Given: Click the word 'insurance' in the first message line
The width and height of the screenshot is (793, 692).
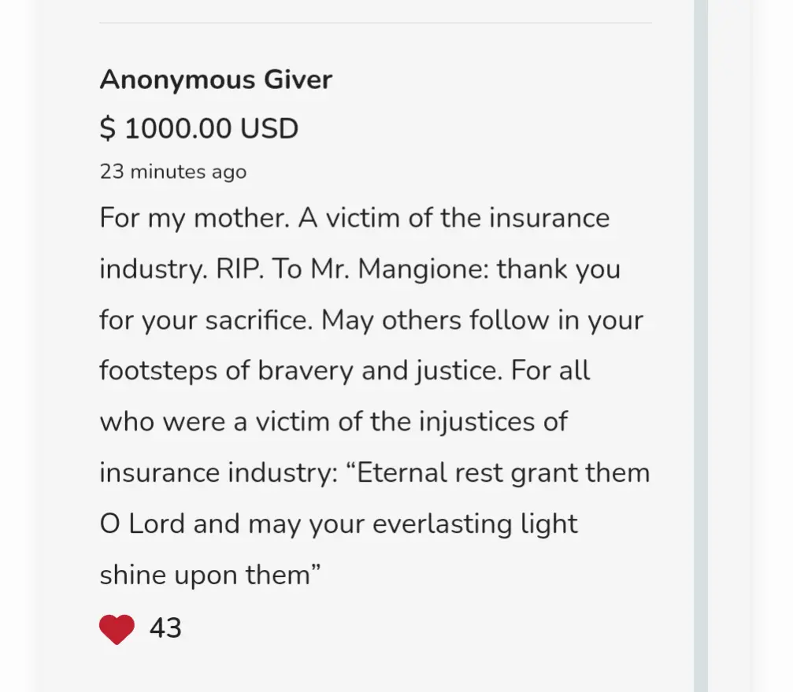Looking at the screenshot, I should pyautogui.click(x=549, y=218).
